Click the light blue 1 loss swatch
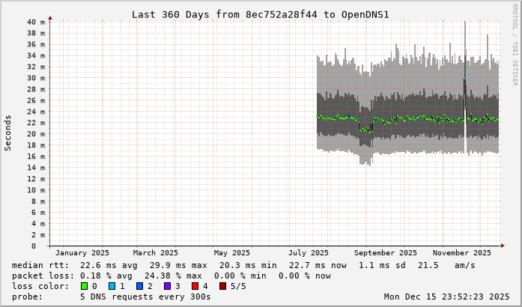 point(112,286)
